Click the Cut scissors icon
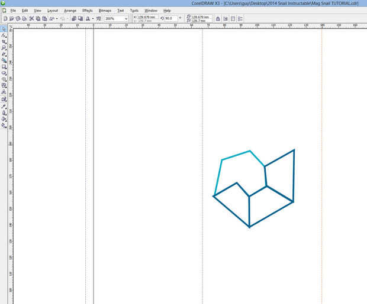The image size is (367, 304). coord(31,18)
